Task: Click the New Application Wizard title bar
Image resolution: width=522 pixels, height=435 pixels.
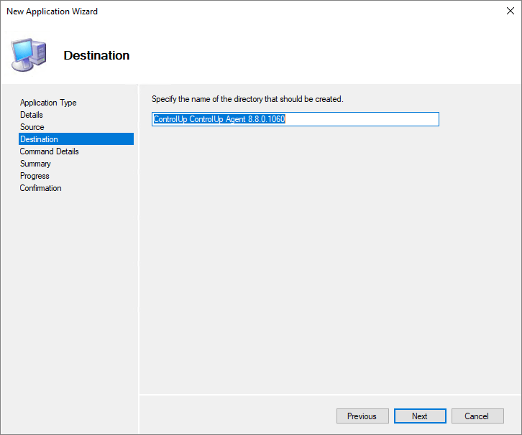Action: tap(216, 11)
